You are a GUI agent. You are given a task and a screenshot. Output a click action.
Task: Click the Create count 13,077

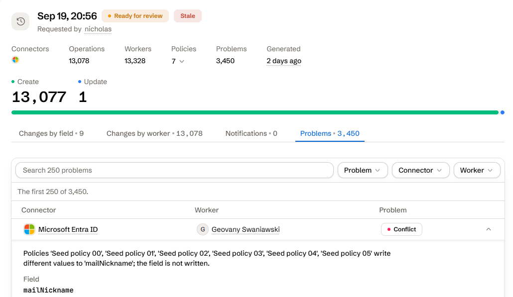pos(39,97)
